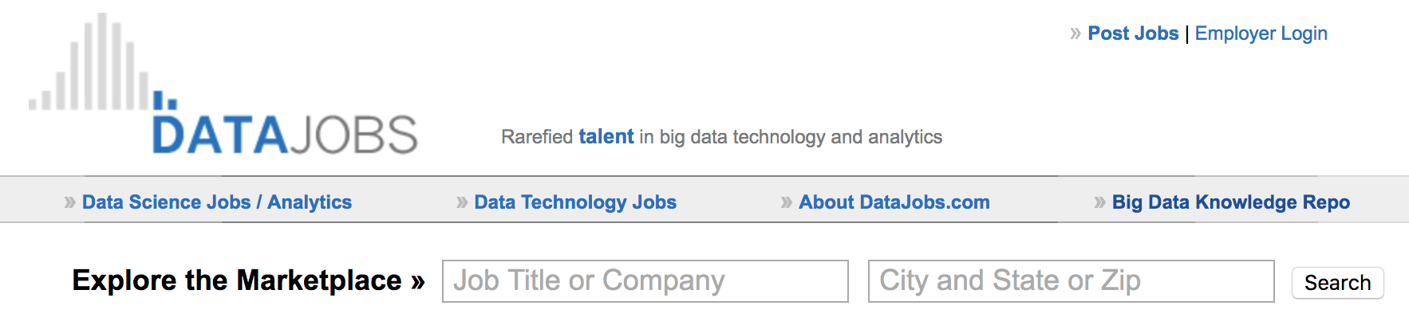
Task: Click the arrow icon beside Data Technology Jobs
Action: click(x=462, y=202)
